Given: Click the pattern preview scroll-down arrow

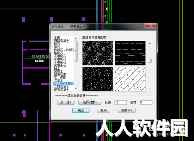Looking at the screenshot, I should (x=150, y=89).
